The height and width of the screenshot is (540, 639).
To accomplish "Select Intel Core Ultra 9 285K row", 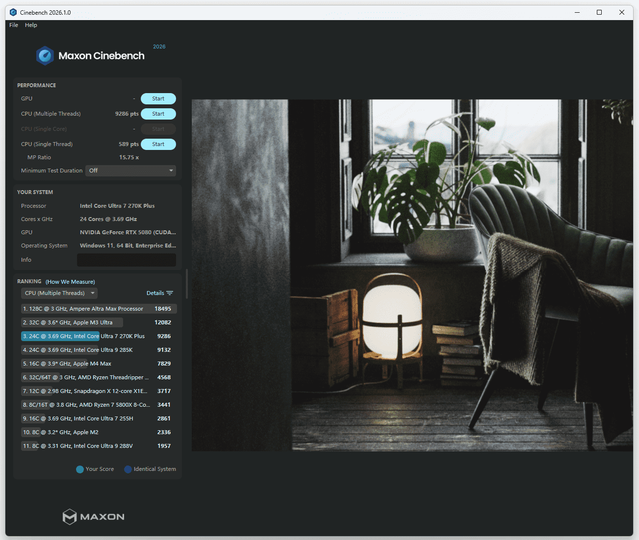I will [99, 350].
